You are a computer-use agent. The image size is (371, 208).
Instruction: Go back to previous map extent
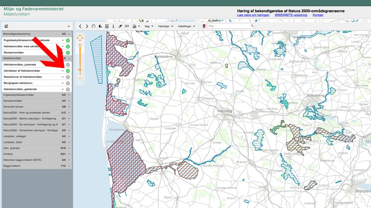click(x=80, y=26)
